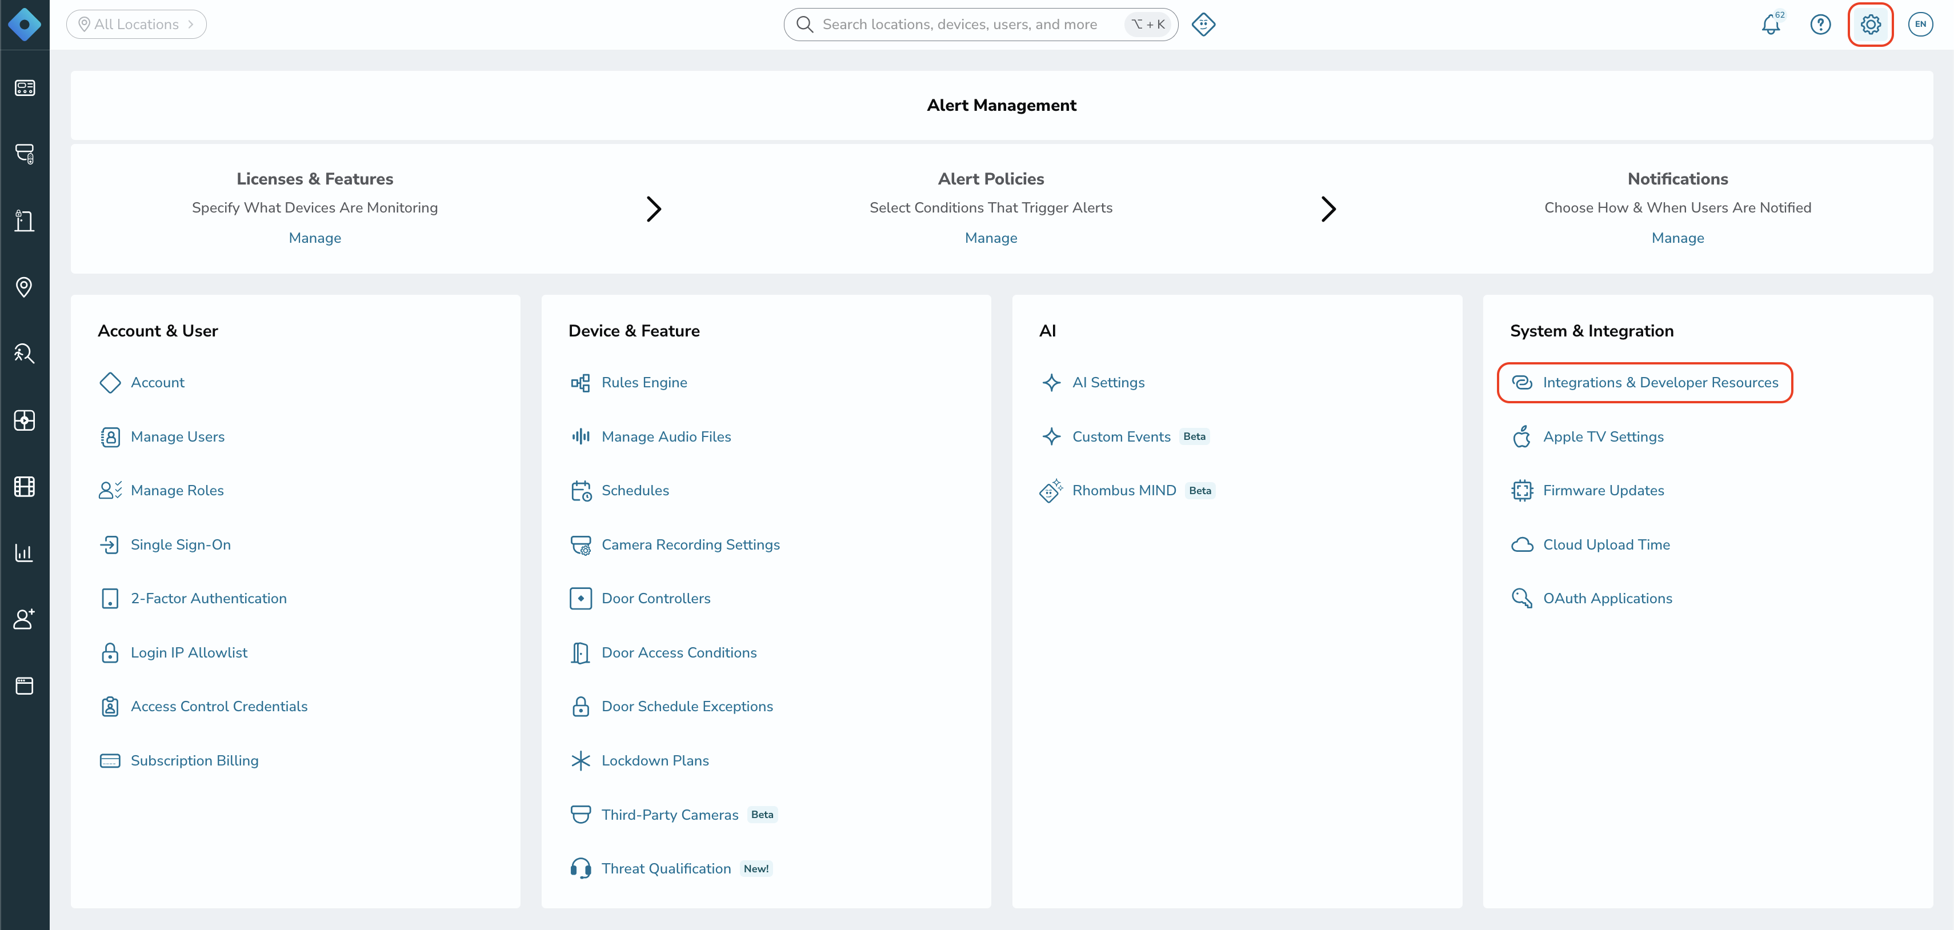Screen dimensions: 1954x930
Task: Open the EN user profile avatar
Action: 1921,24
